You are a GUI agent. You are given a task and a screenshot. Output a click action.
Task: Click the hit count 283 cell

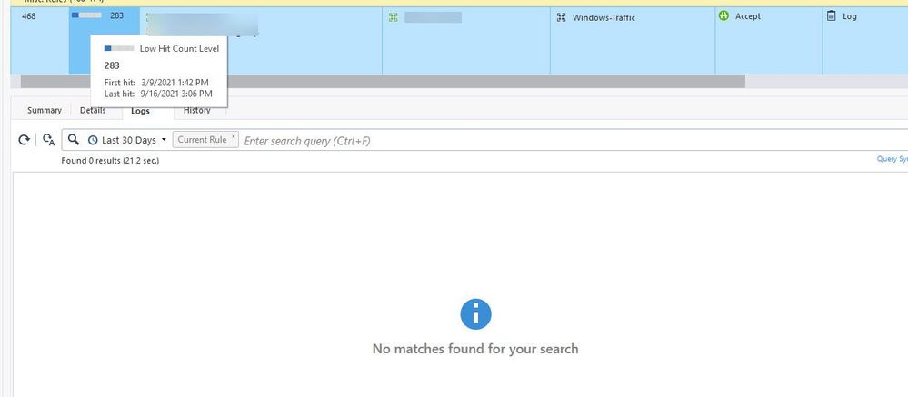tap(105, 41)
